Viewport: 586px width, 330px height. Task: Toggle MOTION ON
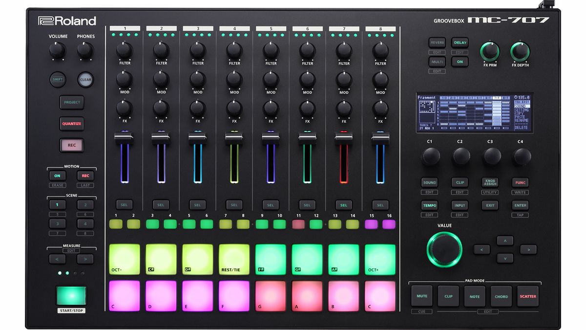(57, 176)
